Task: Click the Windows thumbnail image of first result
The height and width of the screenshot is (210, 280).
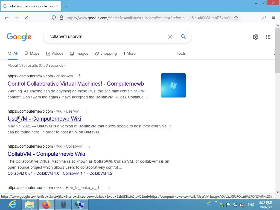Action: point(173,85)
